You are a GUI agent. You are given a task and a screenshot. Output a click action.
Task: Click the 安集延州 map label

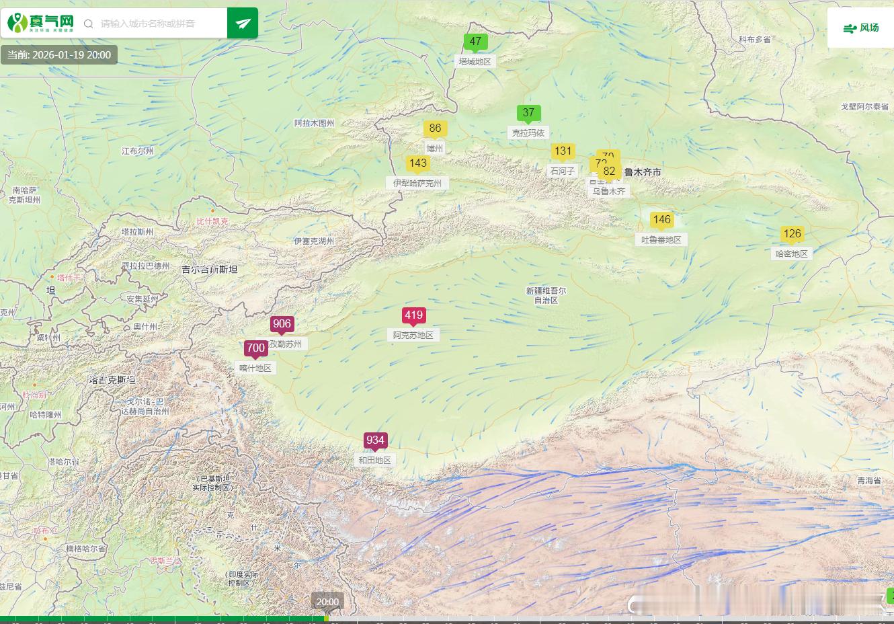(x=143, y=299)
